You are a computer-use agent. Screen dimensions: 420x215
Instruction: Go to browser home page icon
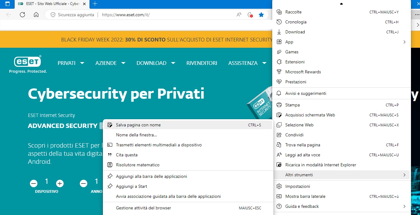point(36,15)
